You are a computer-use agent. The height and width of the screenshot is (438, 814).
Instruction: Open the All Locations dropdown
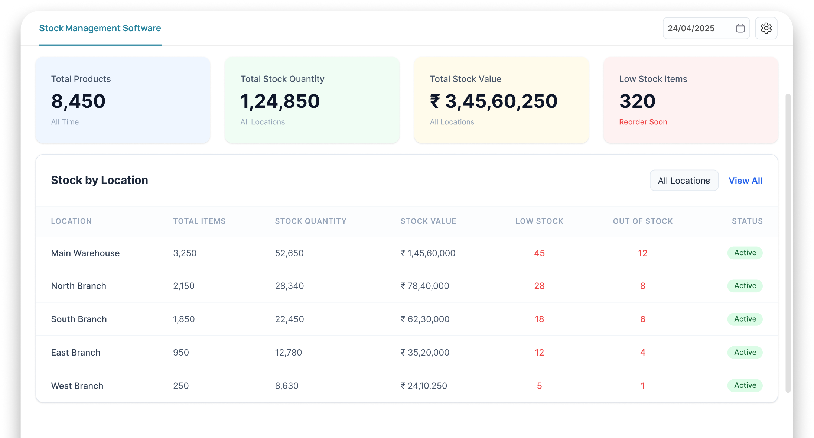tap(684, 181)
